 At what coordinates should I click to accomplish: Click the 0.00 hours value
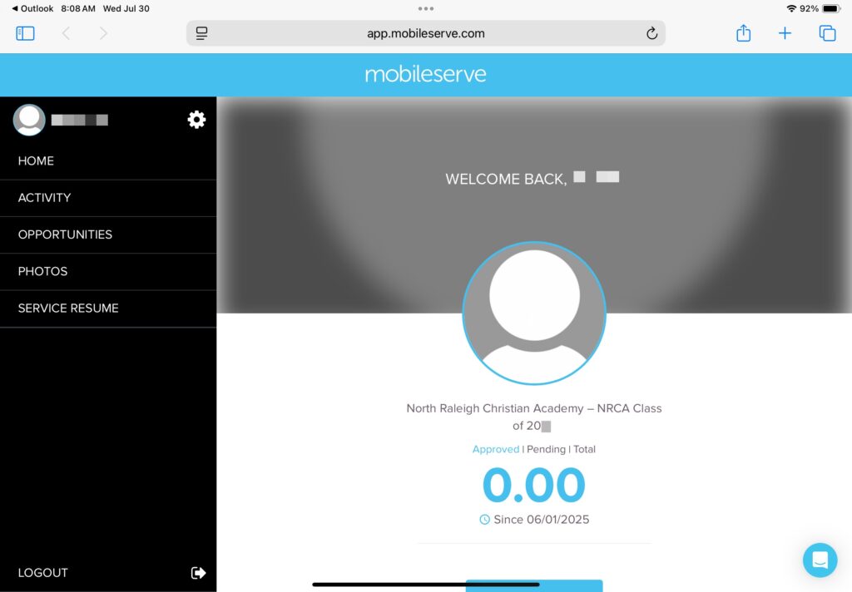click(x=534, y=485)
